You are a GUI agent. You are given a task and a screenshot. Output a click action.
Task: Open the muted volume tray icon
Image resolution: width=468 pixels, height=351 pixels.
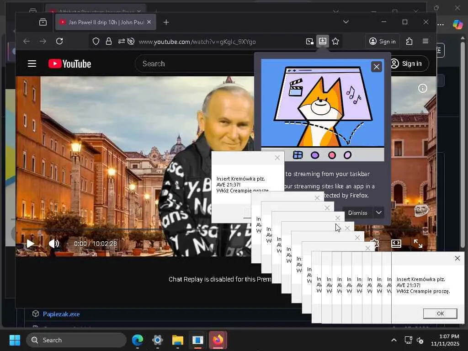pyautogui.click(x=420, y=340)
